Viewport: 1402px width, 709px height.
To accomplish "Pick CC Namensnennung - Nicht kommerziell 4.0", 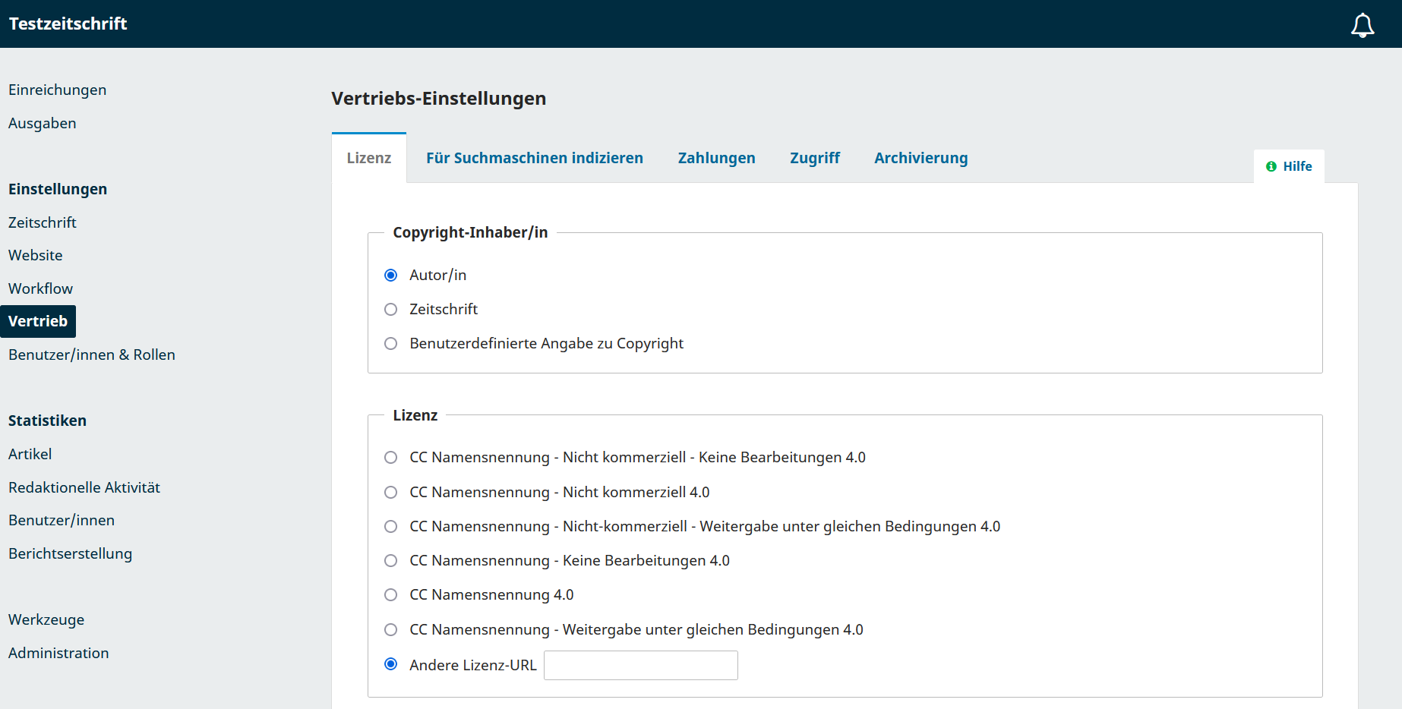I will coord(390,492).
